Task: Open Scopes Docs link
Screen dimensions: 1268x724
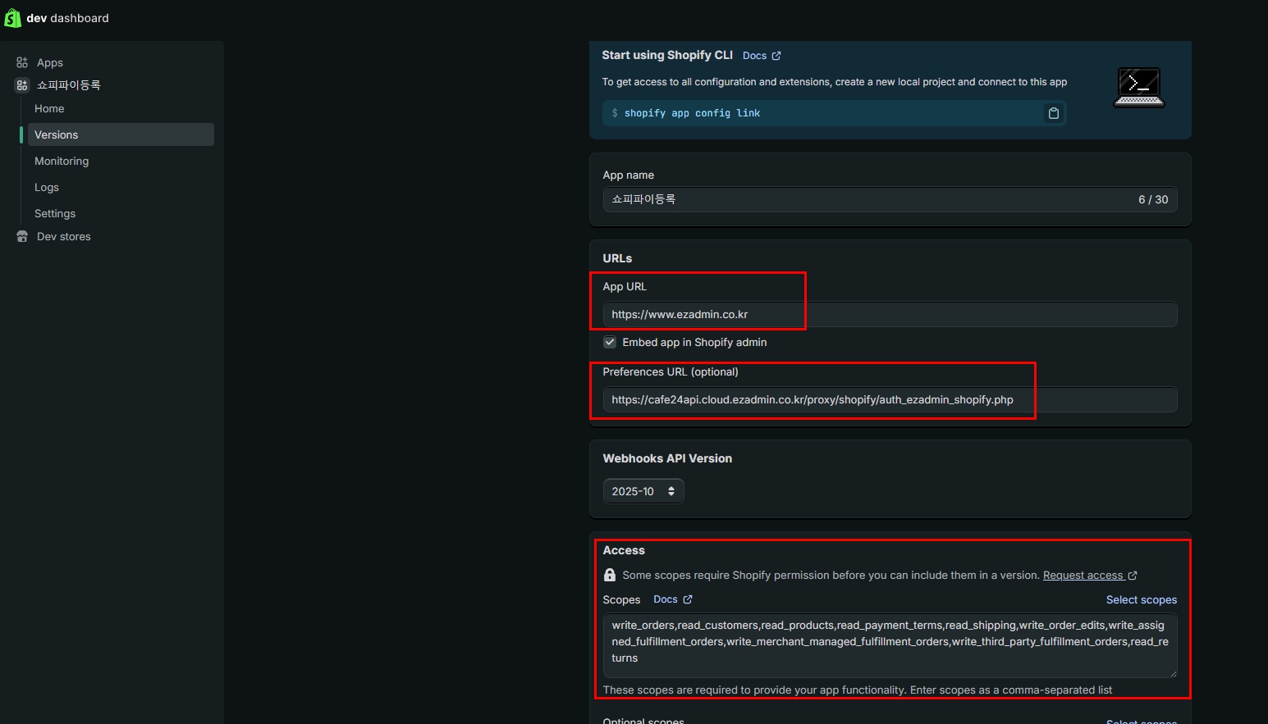Action: [666, 599]
